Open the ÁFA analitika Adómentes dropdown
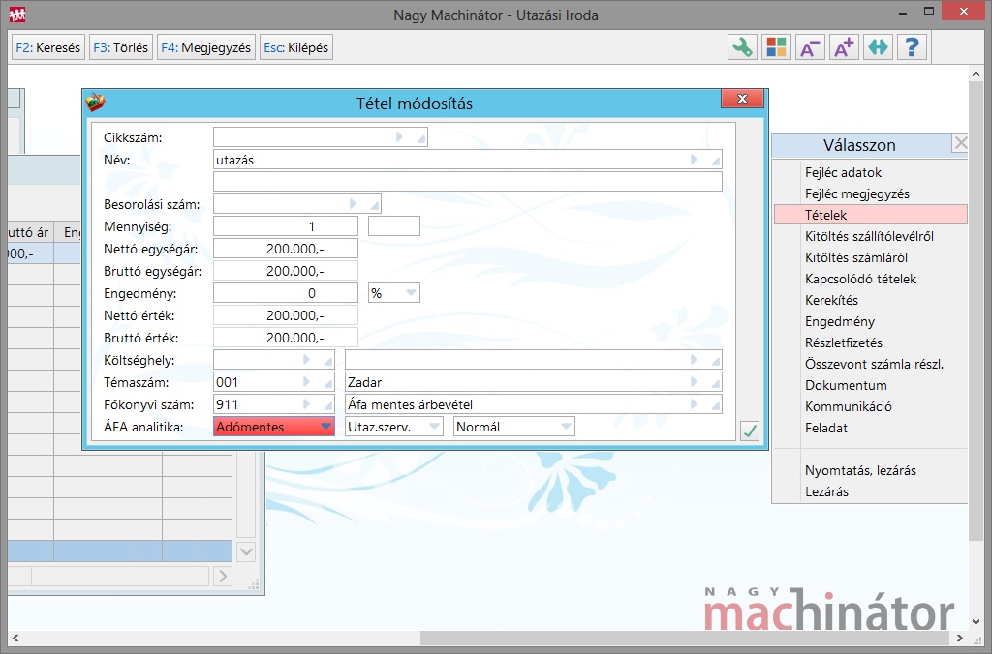The image size is (992, 654). (273, 427)
